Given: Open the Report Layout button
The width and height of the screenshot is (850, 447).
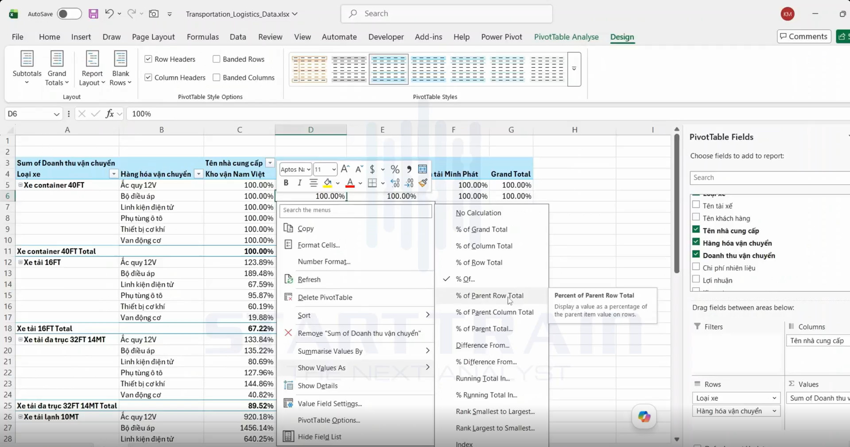Looking at the screenshot, I should (92, 68).
